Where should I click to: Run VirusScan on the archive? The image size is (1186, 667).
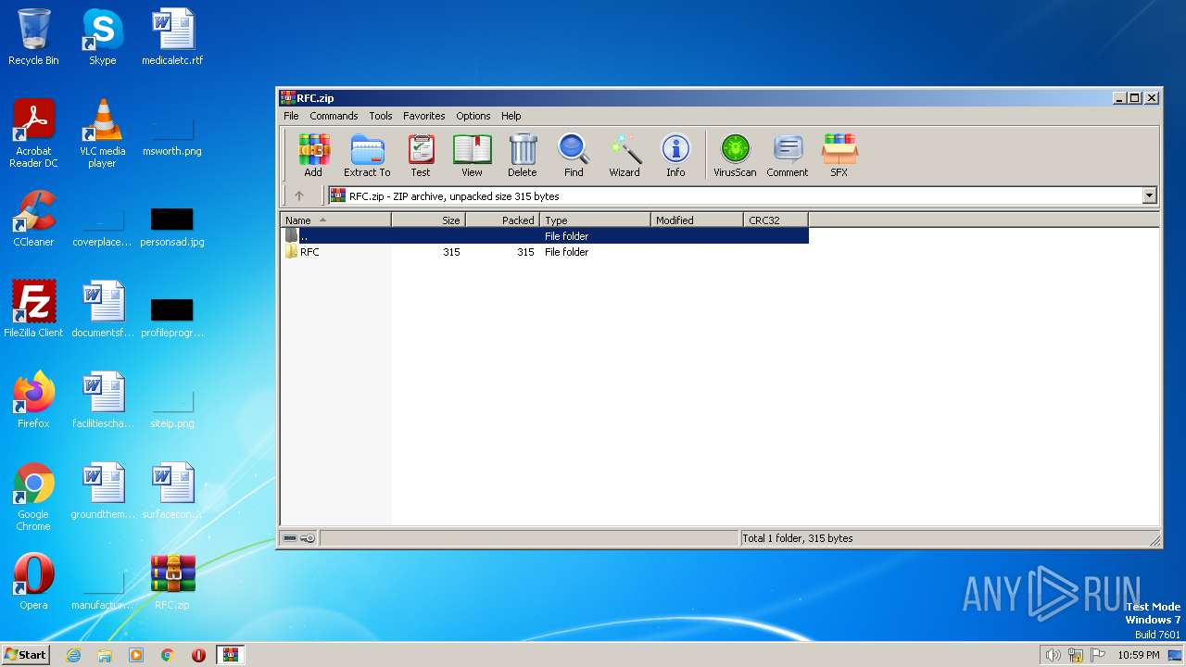click(735, 155)
